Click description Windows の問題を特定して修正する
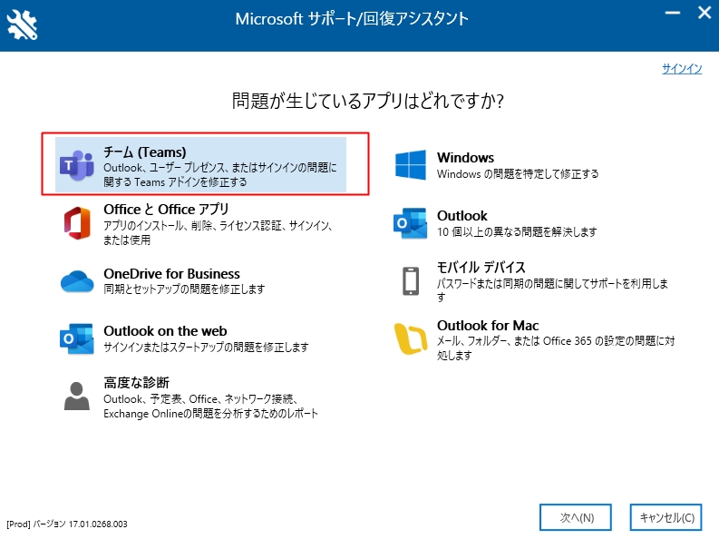719x539 pixels. 518,174
